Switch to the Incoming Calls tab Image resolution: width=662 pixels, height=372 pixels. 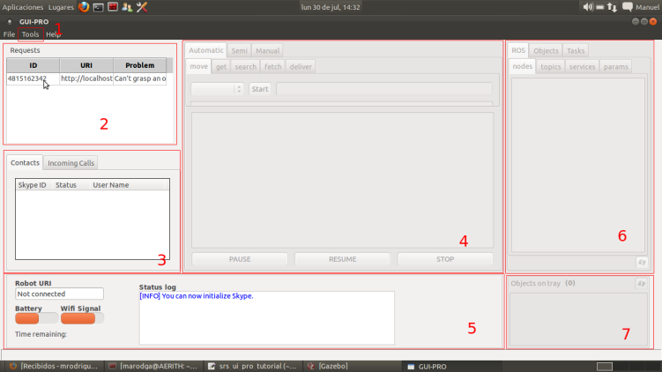[71, 163]
